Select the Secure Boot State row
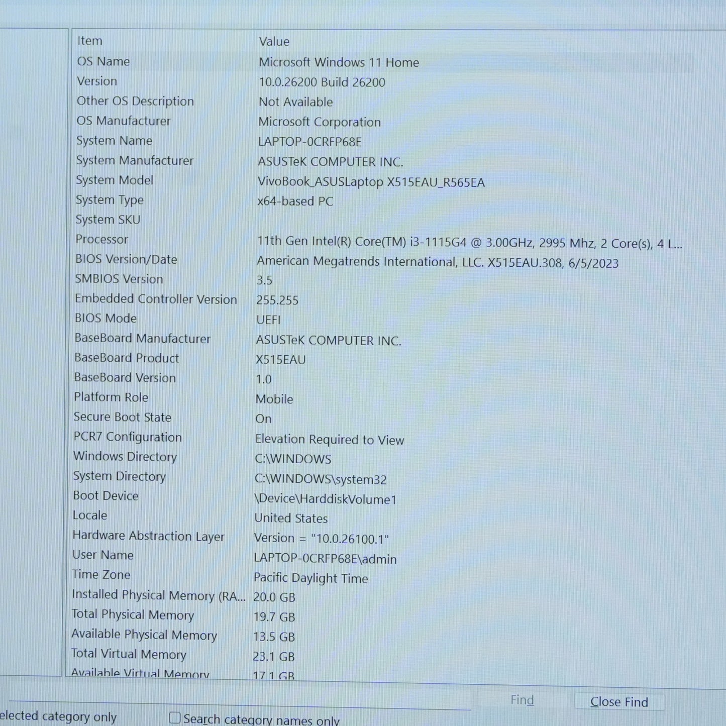 pos(123,417)
